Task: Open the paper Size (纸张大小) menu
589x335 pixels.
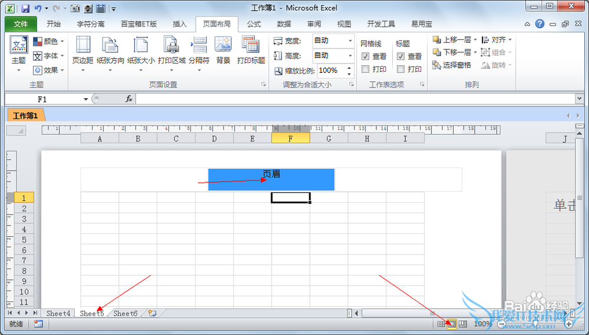Action: 141,54
